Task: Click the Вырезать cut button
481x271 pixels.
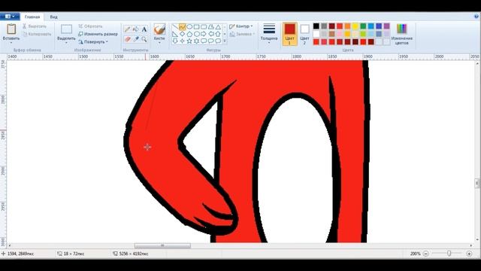Action: coord(35,26)
